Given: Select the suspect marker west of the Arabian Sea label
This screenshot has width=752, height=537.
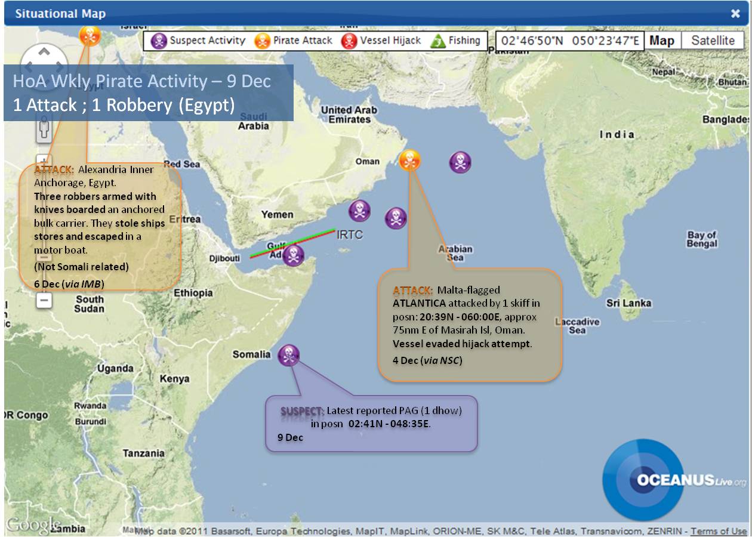Looking at the screenshot, I should click(x=396, y=218).
